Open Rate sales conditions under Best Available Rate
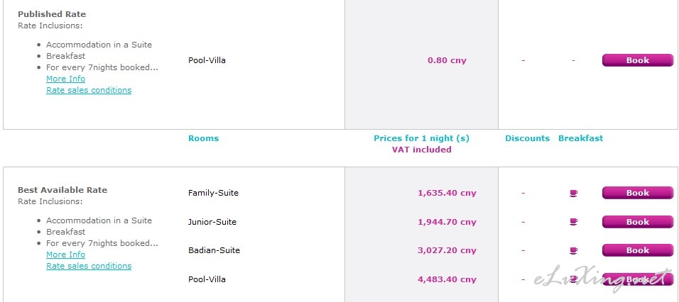The width and height of the screenshot is (679, 302). [x=89, y=266]
